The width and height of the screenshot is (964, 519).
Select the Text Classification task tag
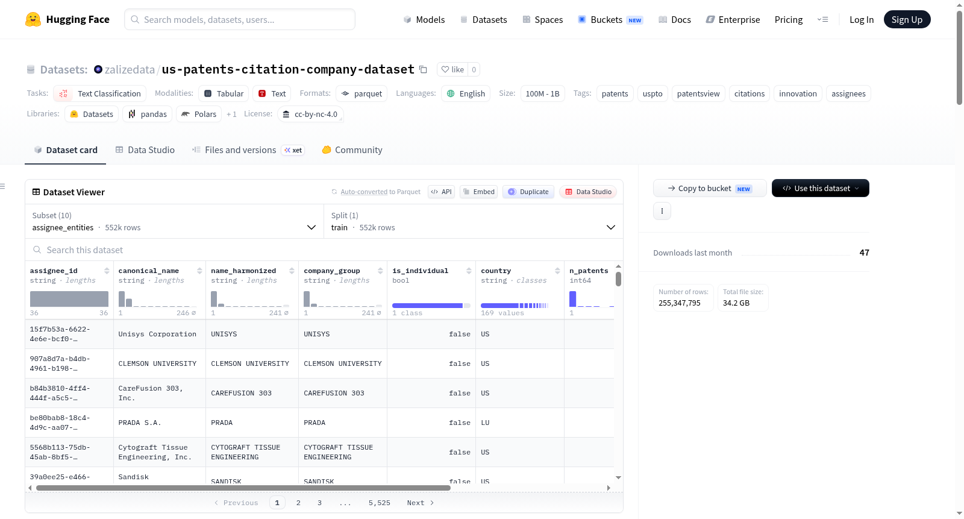100,93
